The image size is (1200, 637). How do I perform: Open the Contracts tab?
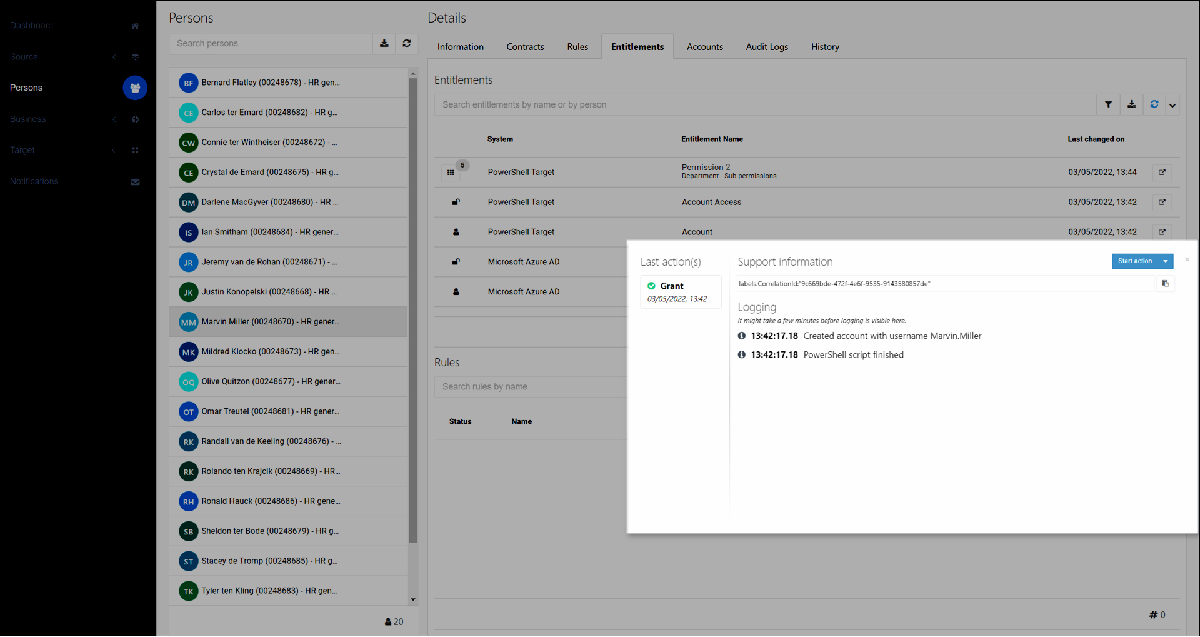(x=525, y=47)
